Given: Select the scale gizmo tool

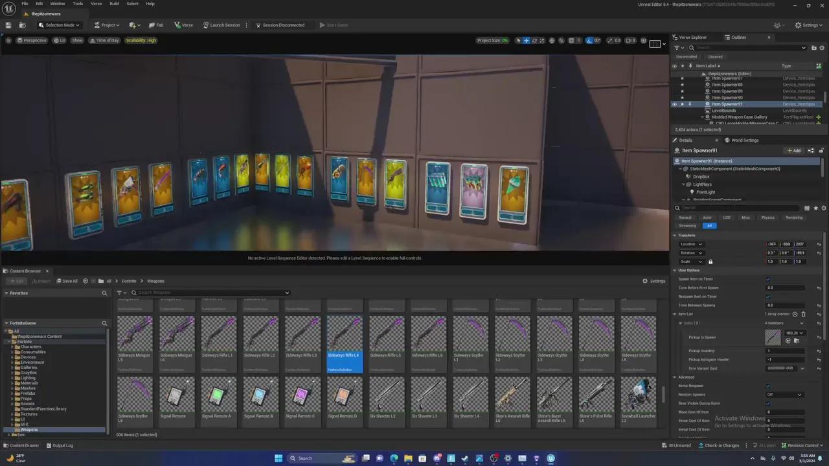Looking at the screenshot, I should (542, 40).
